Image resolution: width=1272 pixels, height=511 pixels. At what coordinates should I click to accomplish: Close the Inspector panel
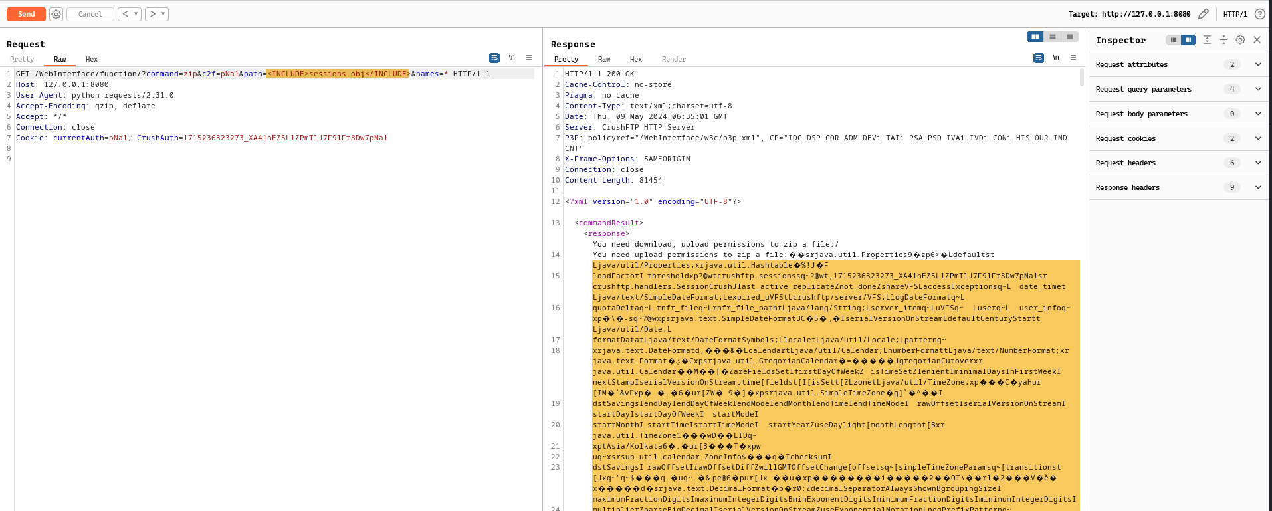(1257, 40)
